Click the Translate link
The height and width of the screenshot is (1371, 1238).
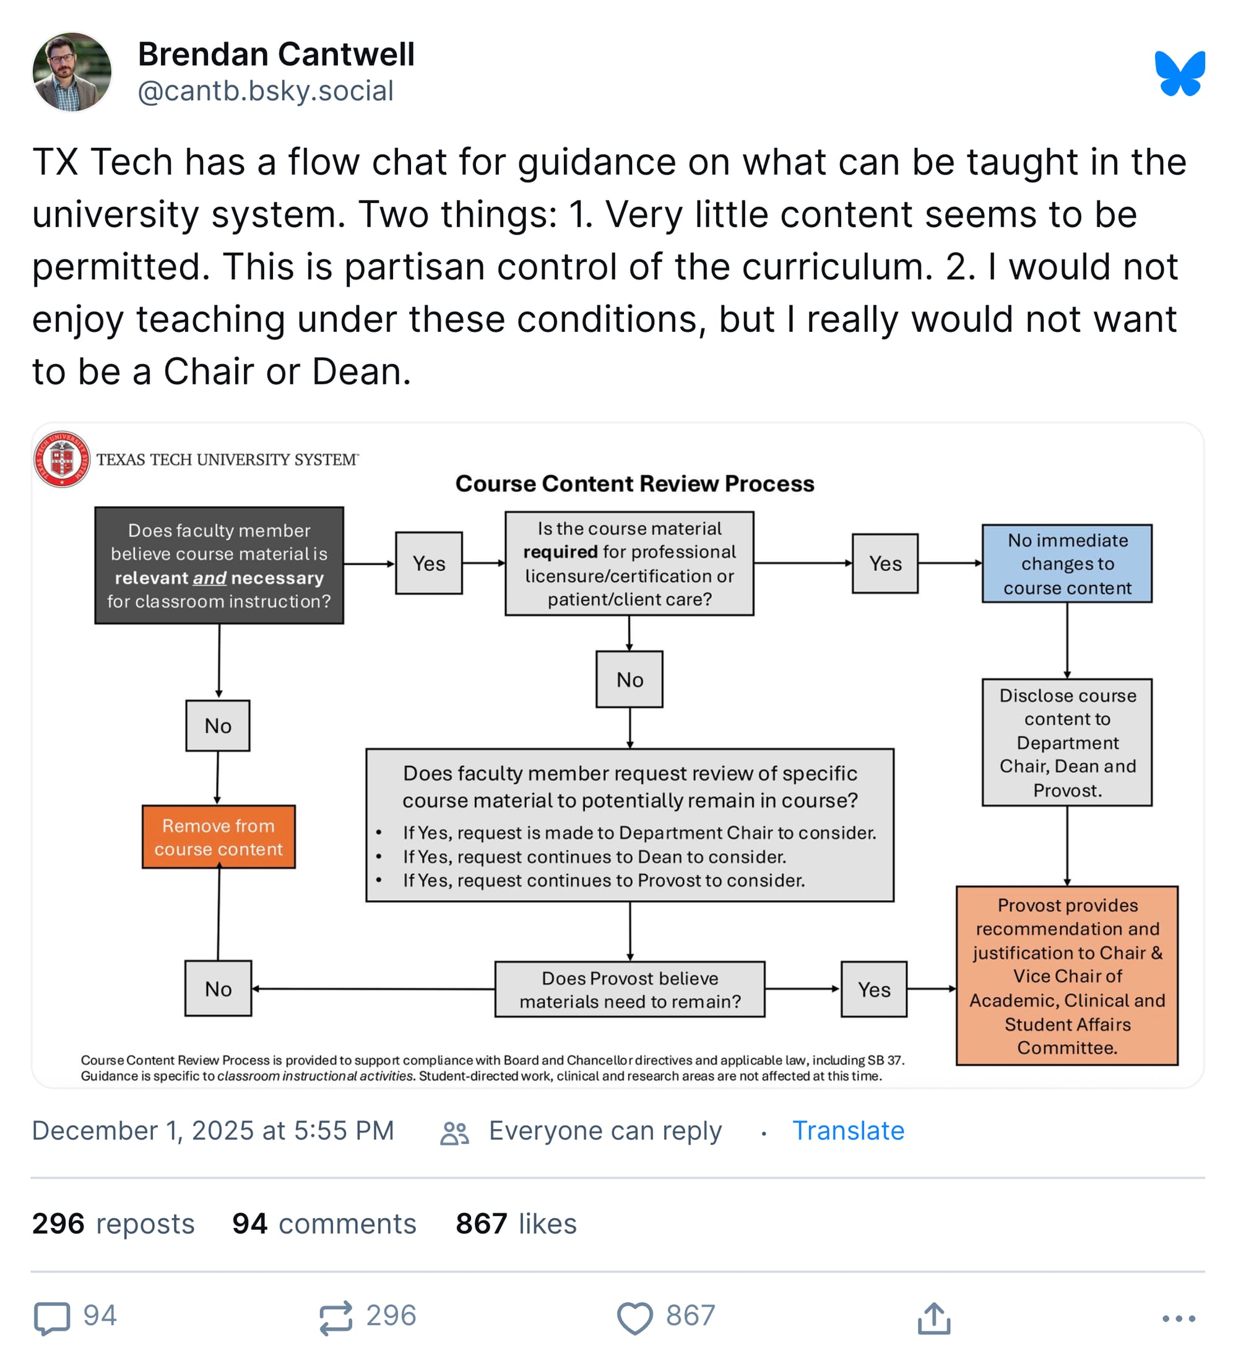point(847,1131)
